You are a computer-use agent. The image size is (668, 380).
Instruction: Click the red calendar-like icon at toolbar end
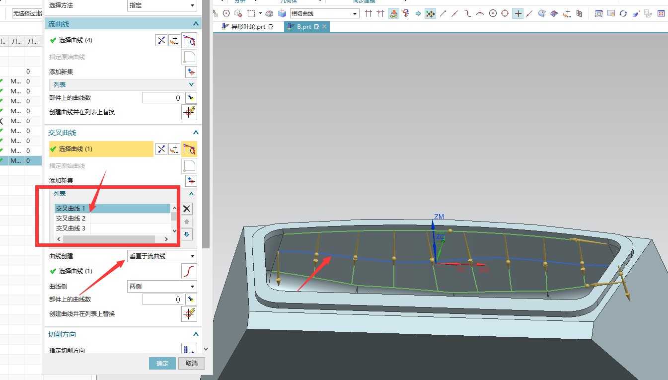coord(661,13)
